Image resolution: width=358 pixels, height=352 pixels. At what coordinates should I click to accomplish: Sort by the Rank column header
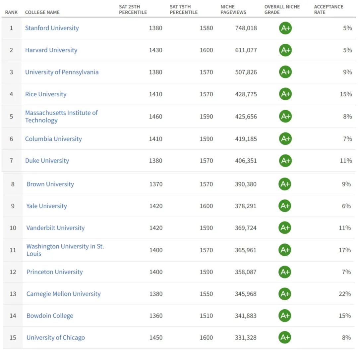click(11, 12)
